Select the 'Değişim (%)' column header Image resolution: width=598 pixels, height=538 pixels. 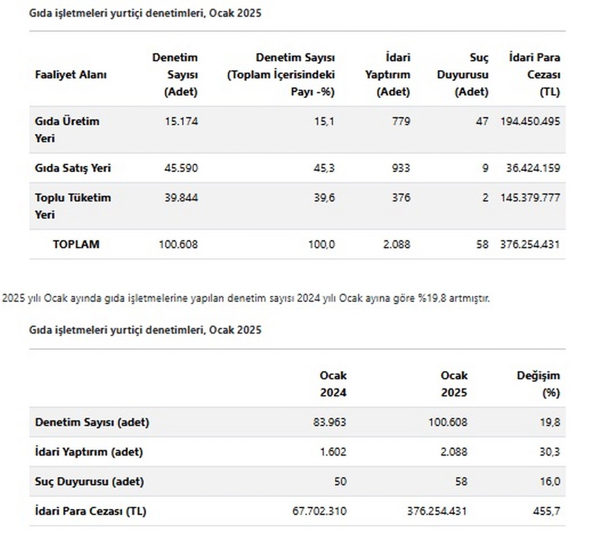pyautogui.click(x=539, y=384)
